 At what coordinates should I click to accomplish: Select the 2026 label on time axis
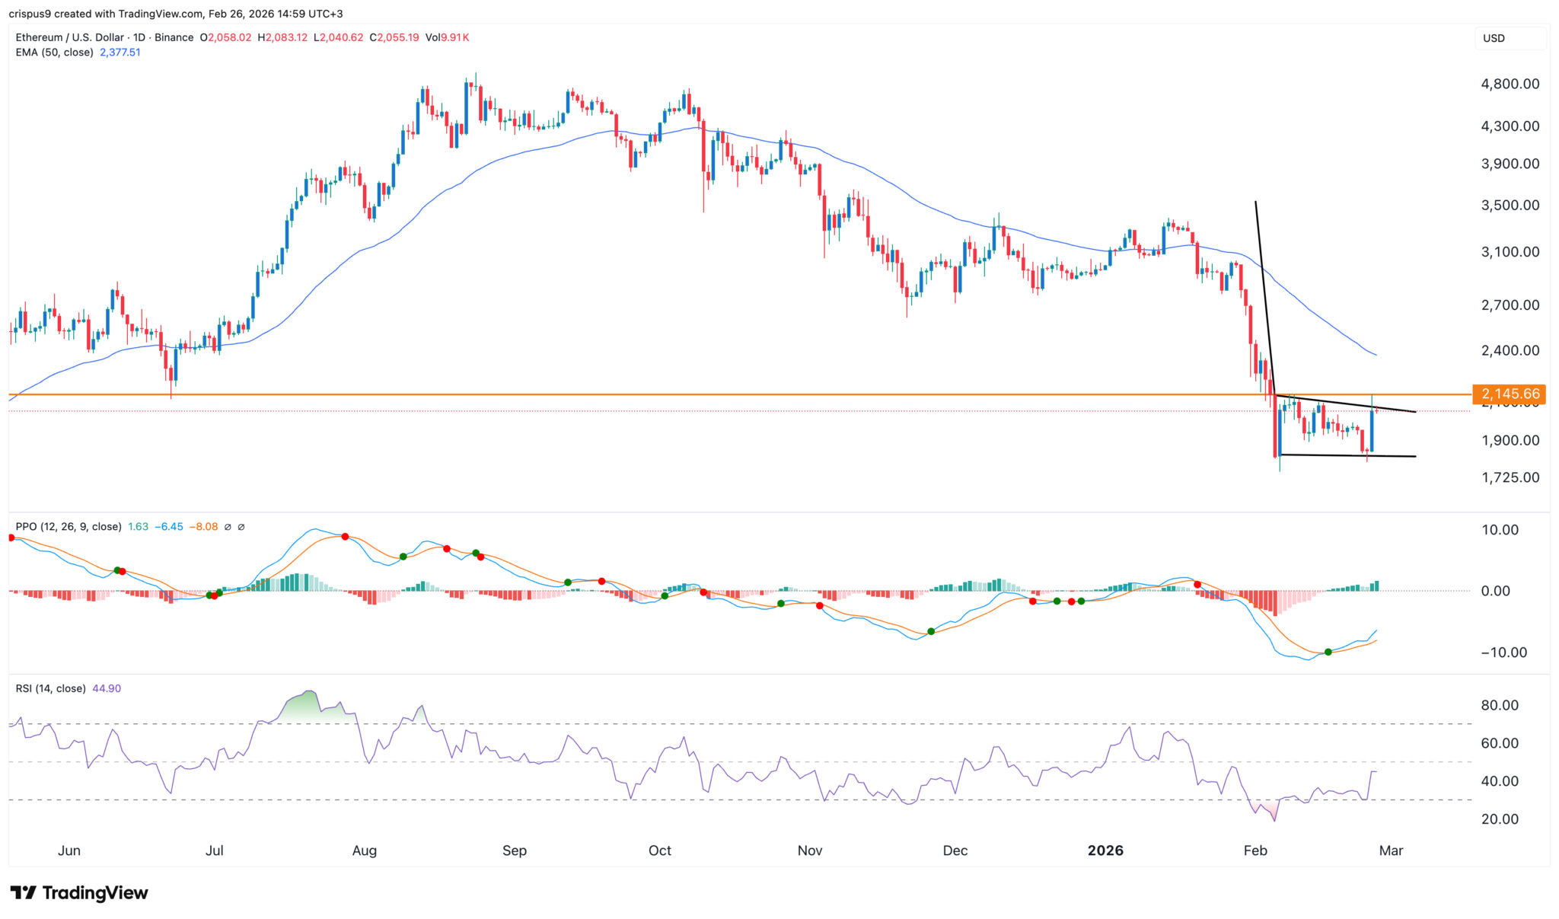1105,850
